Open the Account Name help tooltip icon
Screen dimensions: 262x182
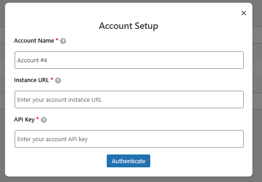tap(63, 41)
